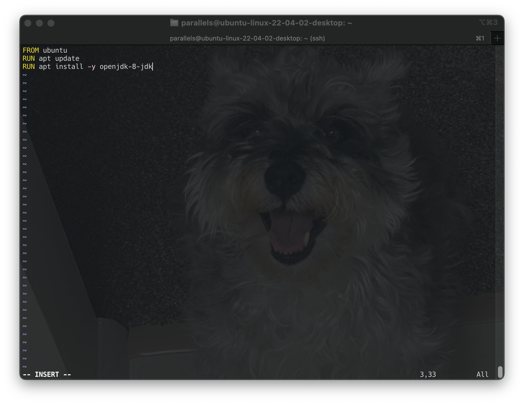Viewport: 524px width, 404px height.
Task: Maximize the terminal window
Action: [x=51, y=23]
